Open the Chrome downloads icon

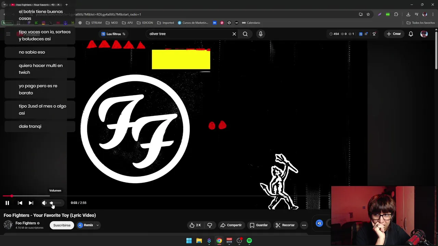pyautogui.click(x=408, y=14)
